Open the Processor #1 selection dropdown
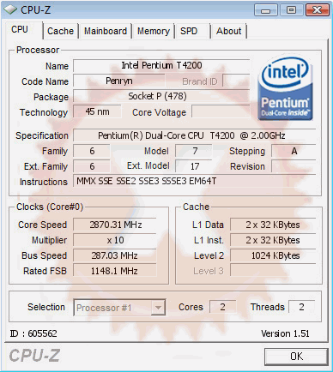 pos(119,308)
